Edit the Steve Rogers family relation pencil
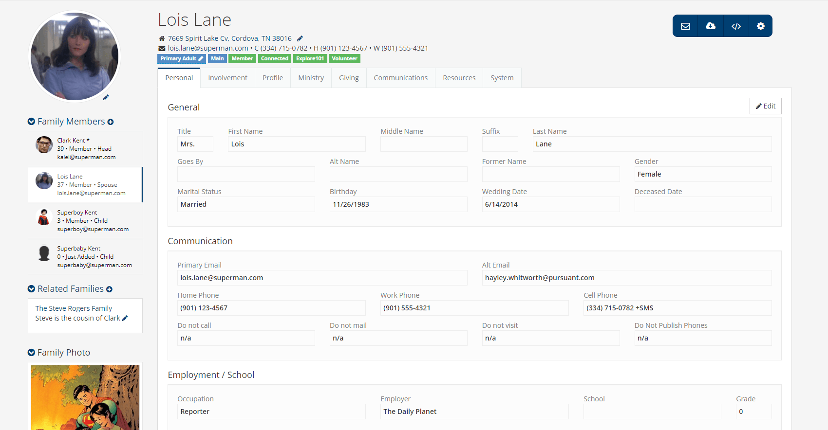 (x=125, y=318)
